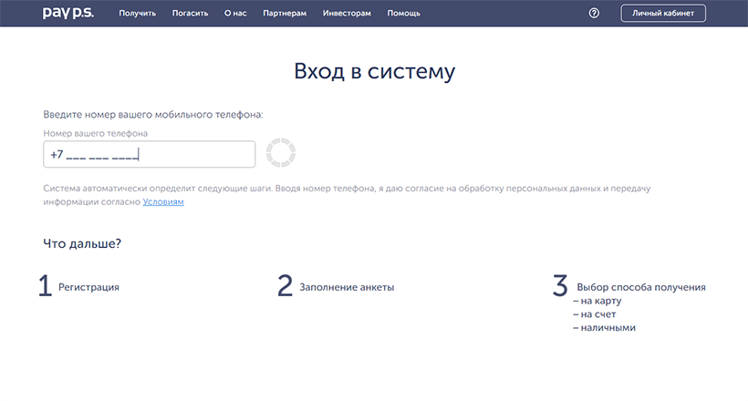This screenshot has width=748, height=401.
Task: Click step 1 Регистрация text
Action: pos(88,287)
